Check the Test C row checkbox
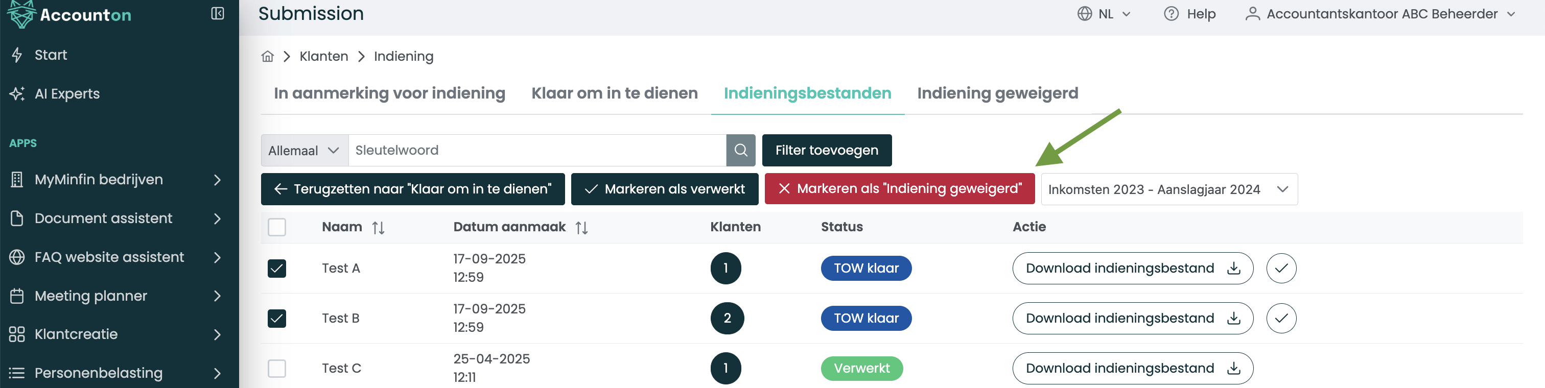This screenshot has height=388, width=1545. pyautogui.click(x=276, y=368)
